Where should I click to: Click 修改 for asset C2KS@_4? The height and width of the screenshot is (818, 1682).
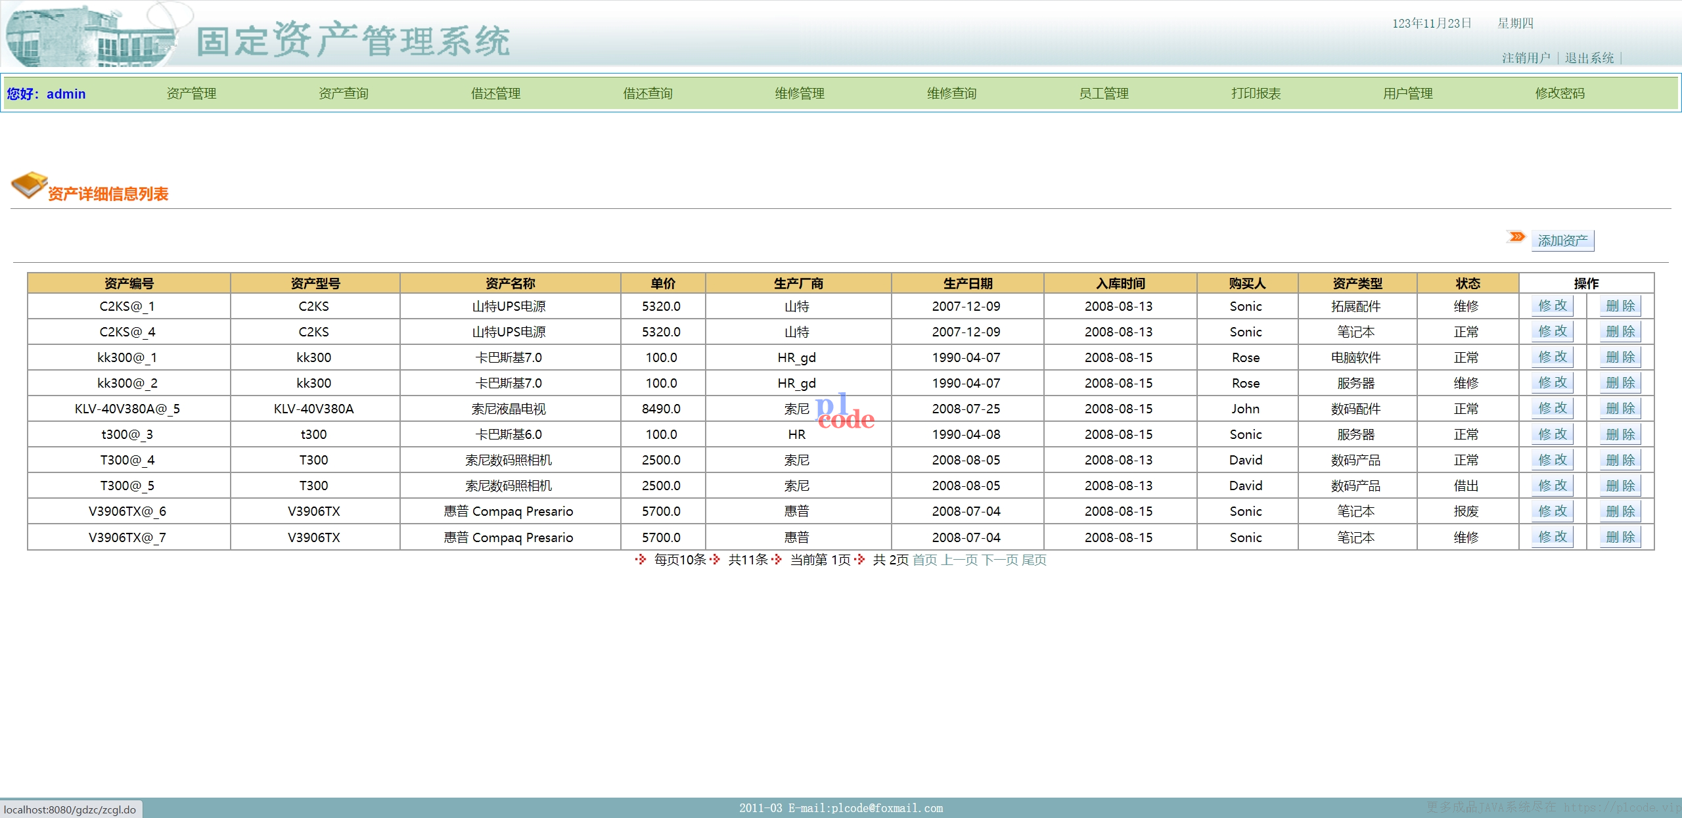[x=1553, y=331]
